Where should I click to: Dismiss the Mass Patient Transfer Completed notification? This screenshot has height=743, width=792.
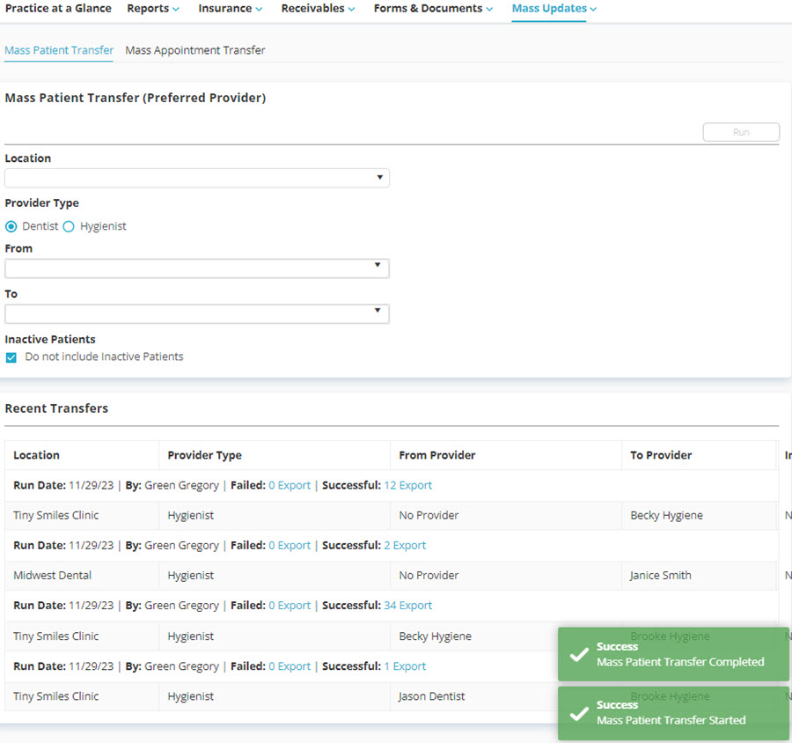tap(673, 654)
